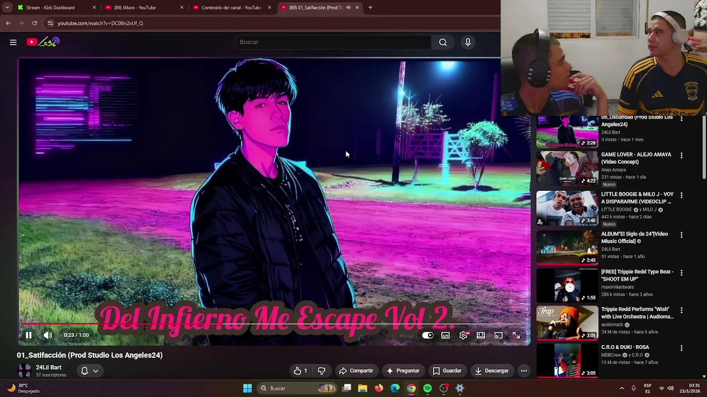
Task: Open options menu for LITTLE BOOGIE video
Action: [x=681, y=195]
